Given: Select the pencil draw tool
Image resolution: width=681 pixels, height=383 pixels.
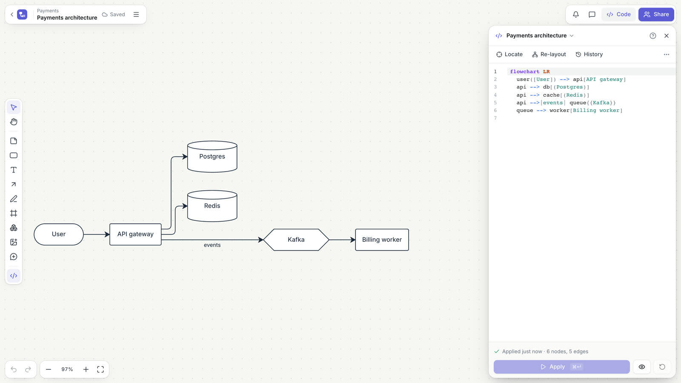Looking at the screenshot, I should [14, 199].
